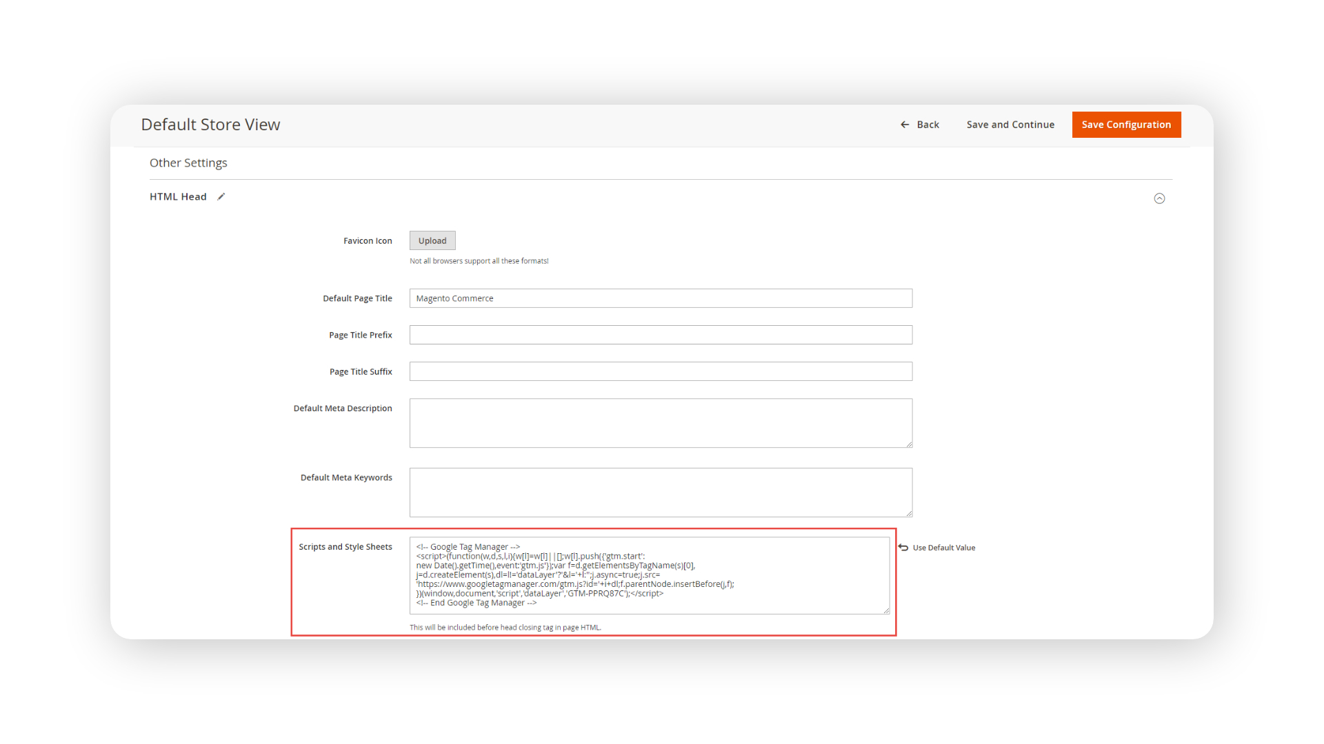Upload a Favicon Icon
Image resolution: width=1324 pixels, height=744 pixels.
click(432, 240)
